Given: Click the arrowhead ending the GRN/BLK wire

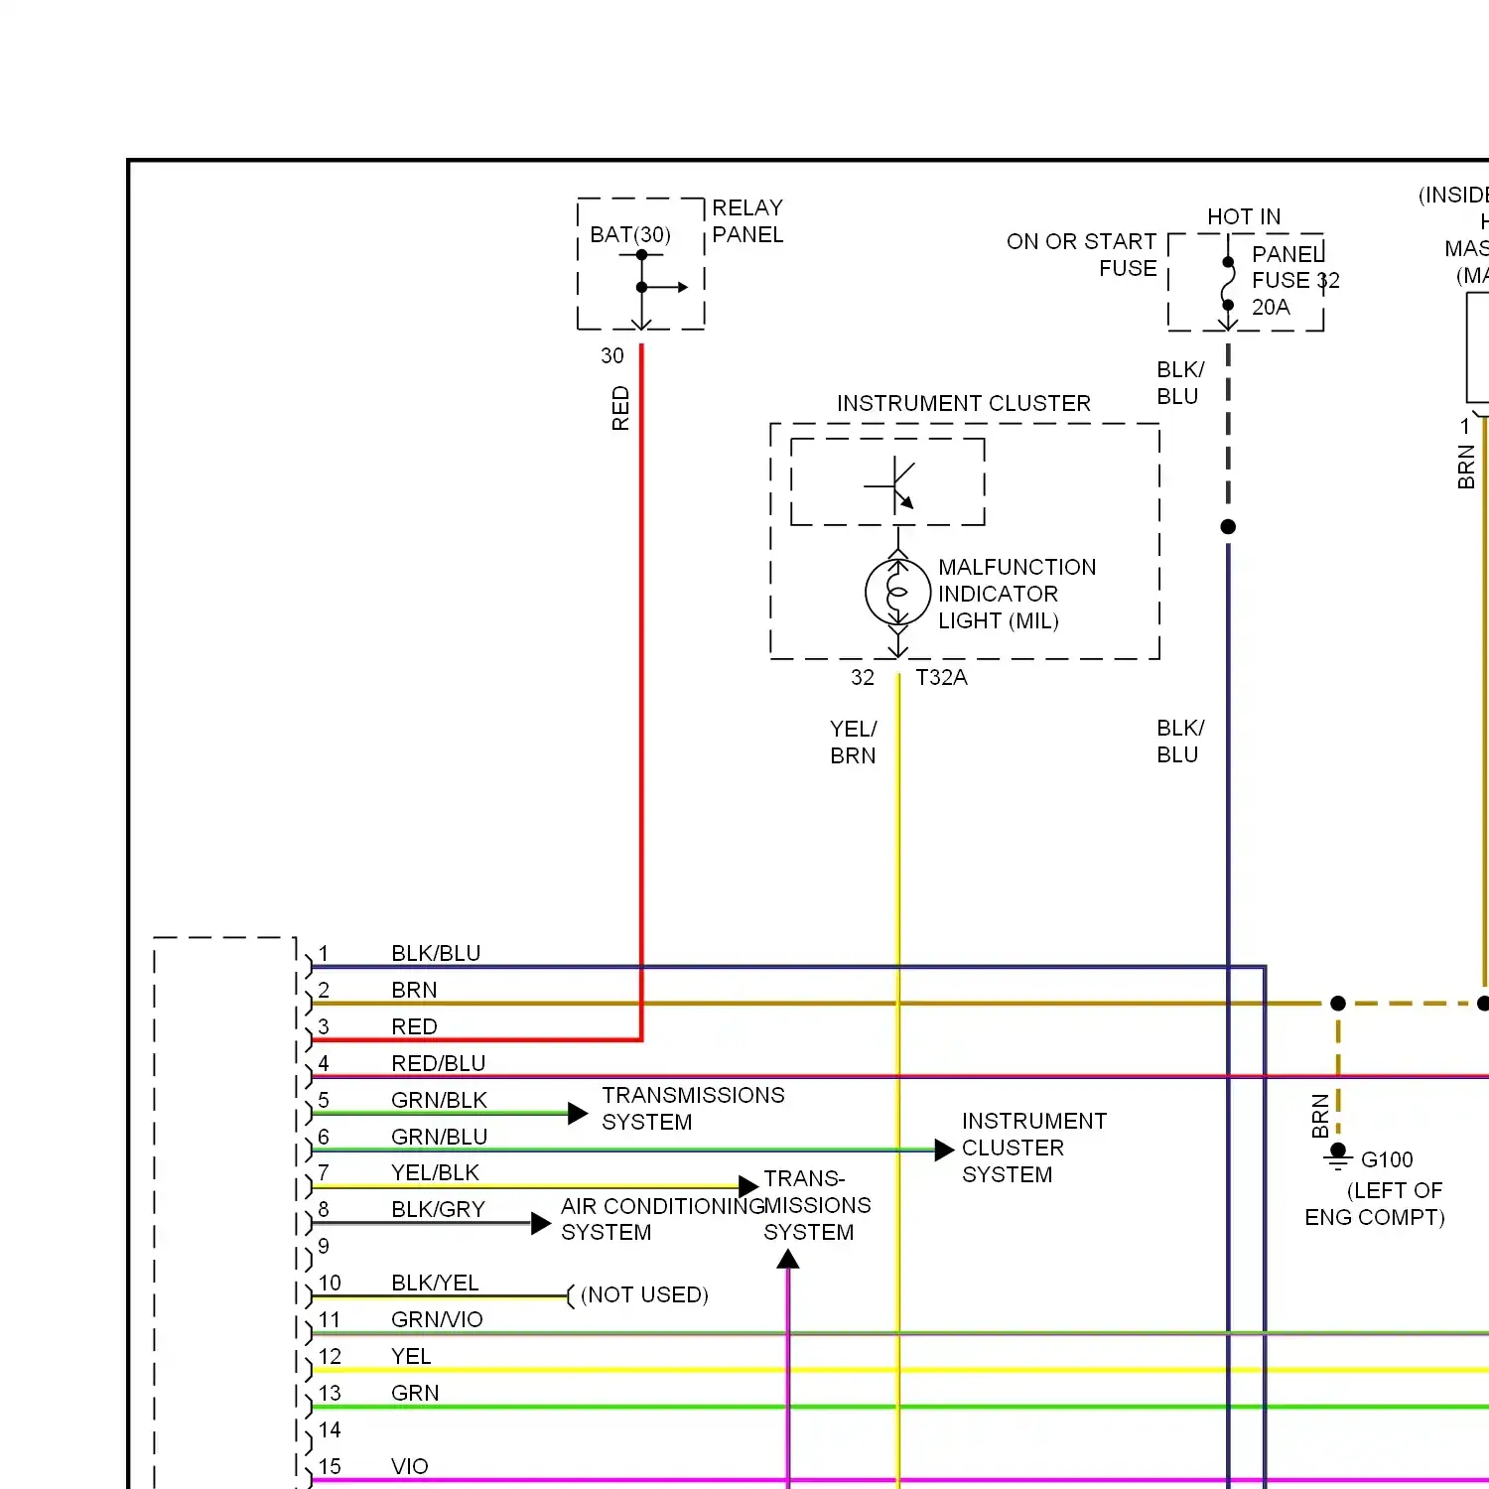Looking at the screenshot, I should (x=578, y=1113).
